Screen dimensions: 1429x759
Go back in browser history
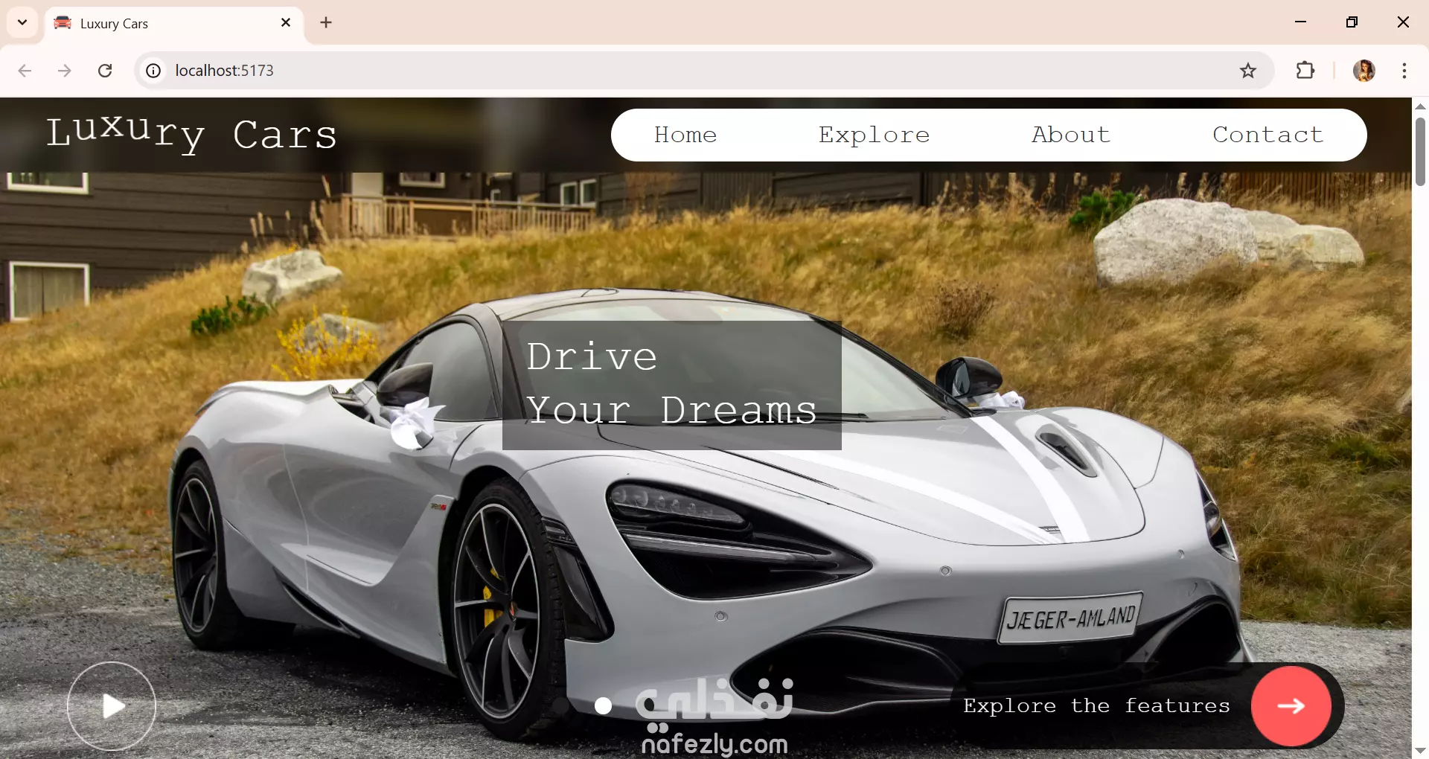[x=25, y=71]
